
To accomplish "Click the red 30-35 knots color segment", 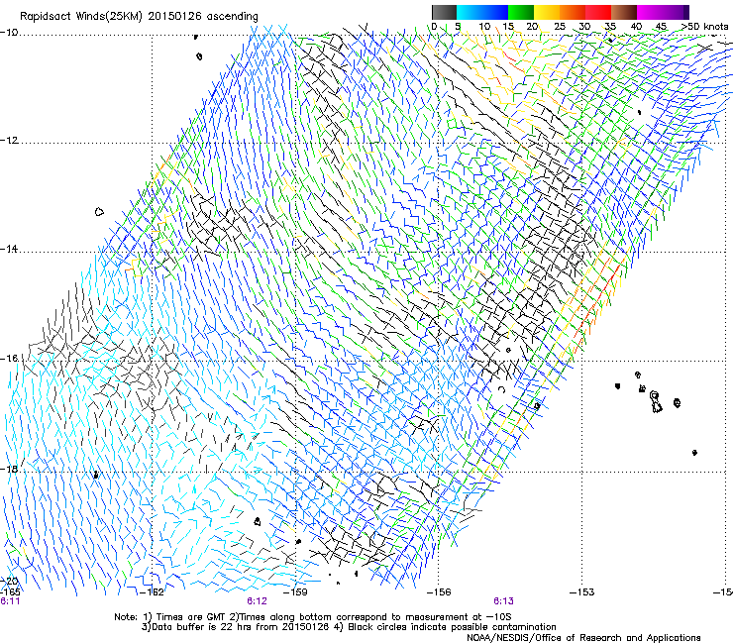I will coord(598,12).
